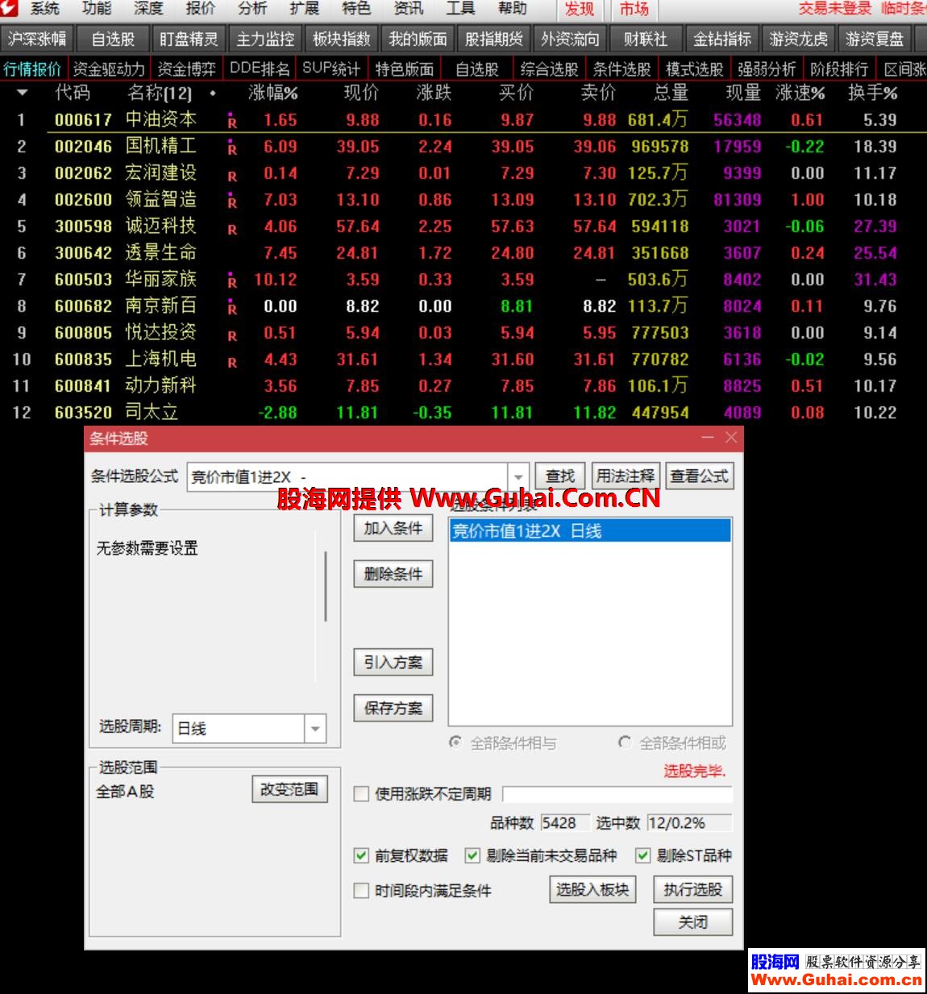Click the 删除条件 button
This screenshot has width=927, height=994.
pos(393,575)
